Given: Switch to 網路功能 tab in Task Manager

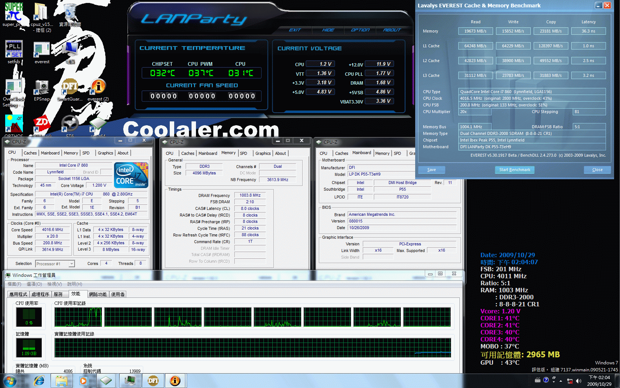Looking at the screenshot, I should (98, 295).
